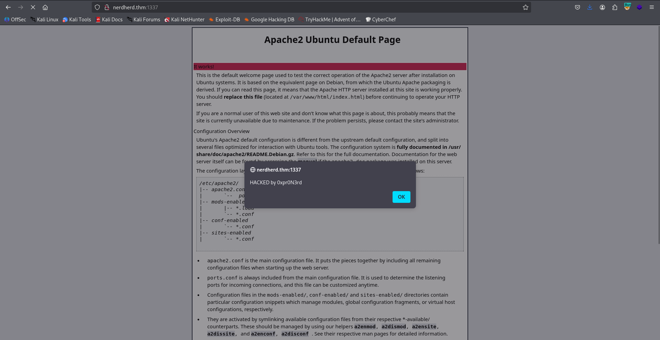The image size is (660, 340).
Task: Save page to Pocket
Action: coord(577,7)
